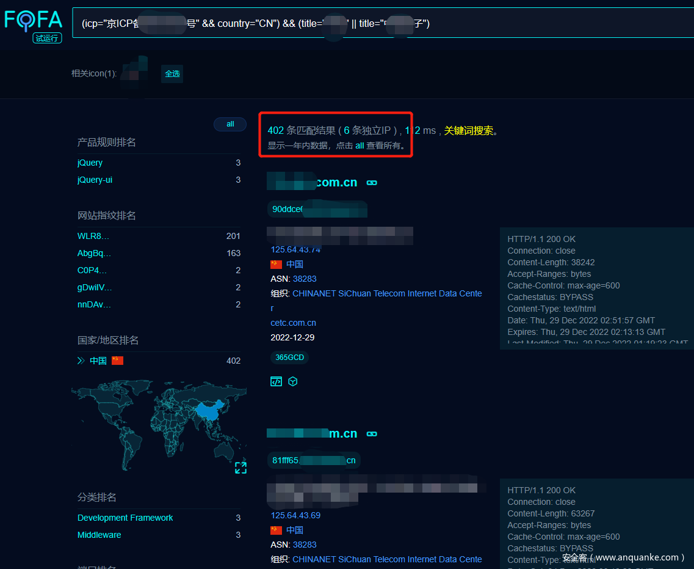Viewport: 694px width, 569px height.
Task: Click the FOFA logo
Action: [34, 20]
